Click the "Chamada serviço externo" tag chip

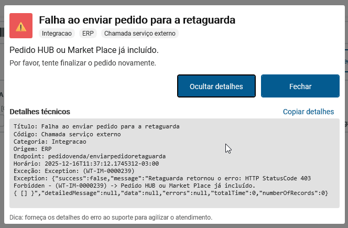[x=139, y=34]
